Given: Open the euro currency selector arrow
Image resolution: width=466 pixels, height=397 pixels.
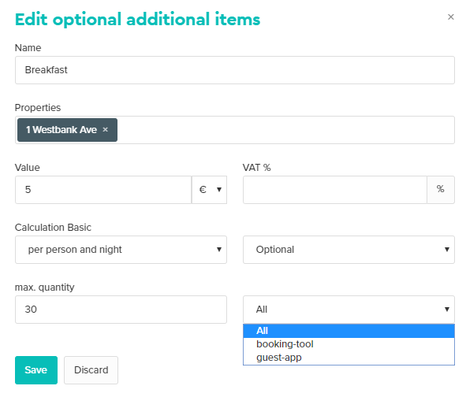Looking at the screenshot, I should click(219, 190).
